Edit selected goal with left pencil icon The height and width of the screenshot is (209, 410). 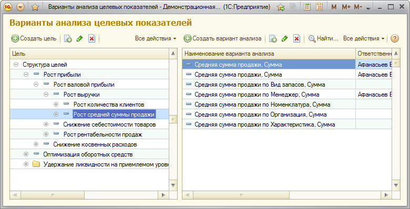pyautogui.click(x=80, y=39)
